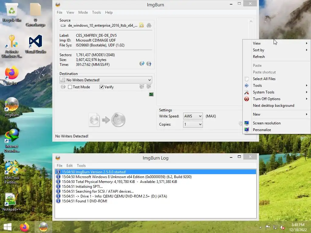Select Internet Download Manager desktop shortcut
311x233 pixels.
point(12,141)
